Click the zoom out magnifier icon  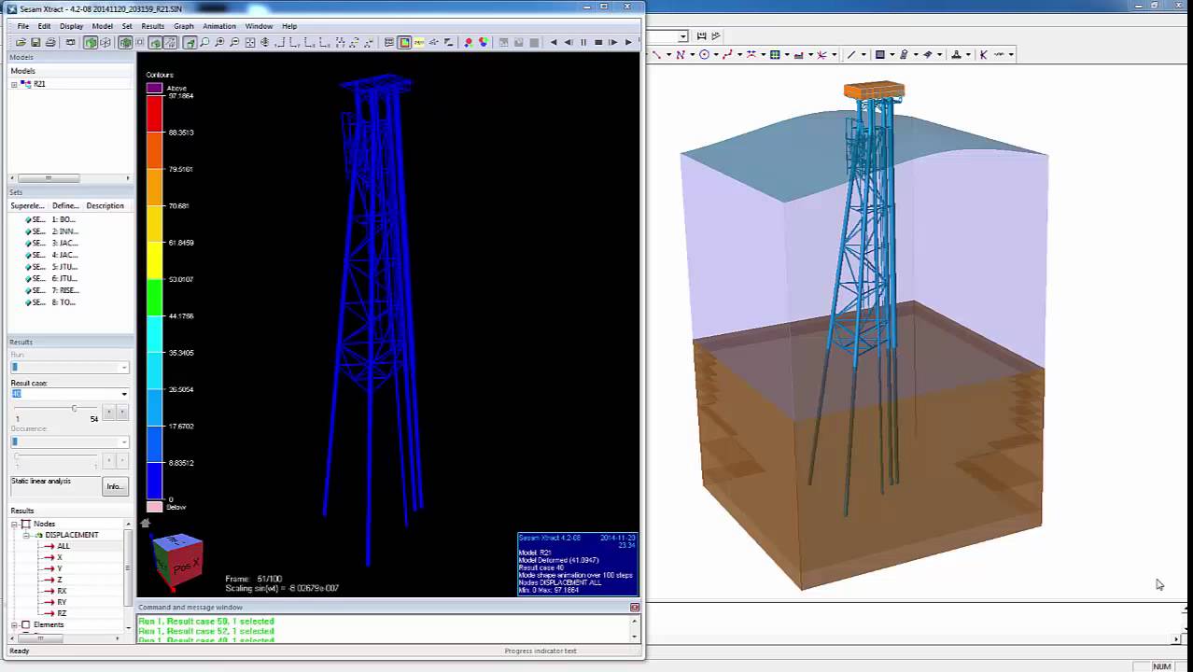[234, 42]
